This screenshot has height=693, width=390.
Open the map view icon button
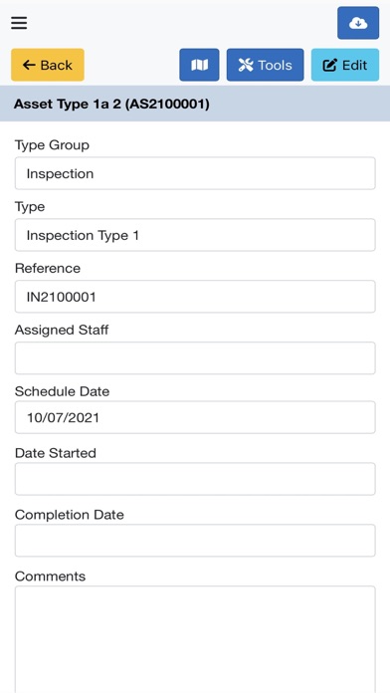(x=199, y=65)
